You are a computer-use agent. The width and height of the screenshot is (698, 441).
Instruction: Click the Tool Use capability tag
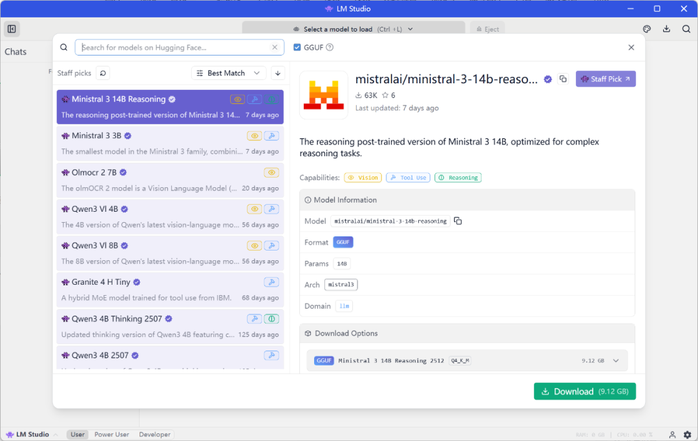pyautogui.click(x=408, y=178)
